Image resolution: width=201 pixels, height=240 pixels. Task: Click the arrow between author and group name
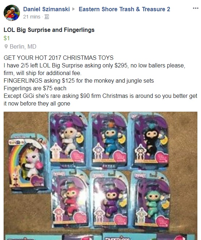point(74,9)
